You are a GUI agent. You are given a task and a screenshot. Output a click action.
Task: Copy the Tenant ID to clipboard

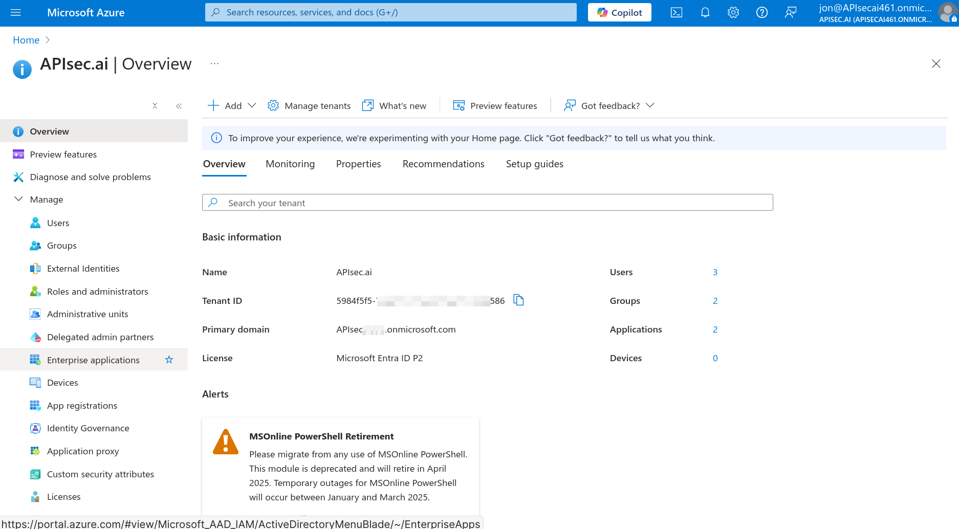[518, 300]
